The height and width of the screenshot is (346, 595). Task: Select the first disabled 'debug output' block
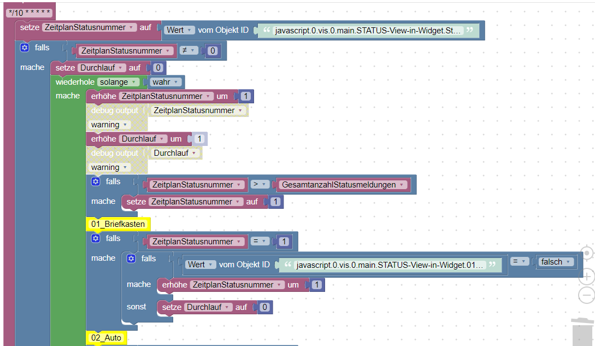(115, 110)
